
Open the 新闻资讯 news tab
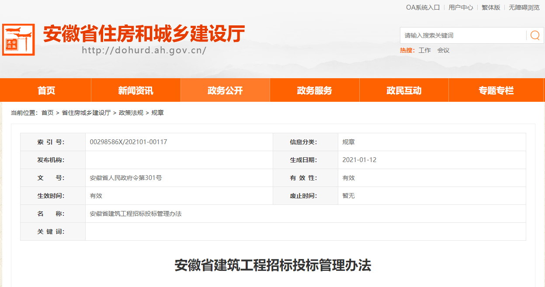pyautogui.click(x=135, y=90)
